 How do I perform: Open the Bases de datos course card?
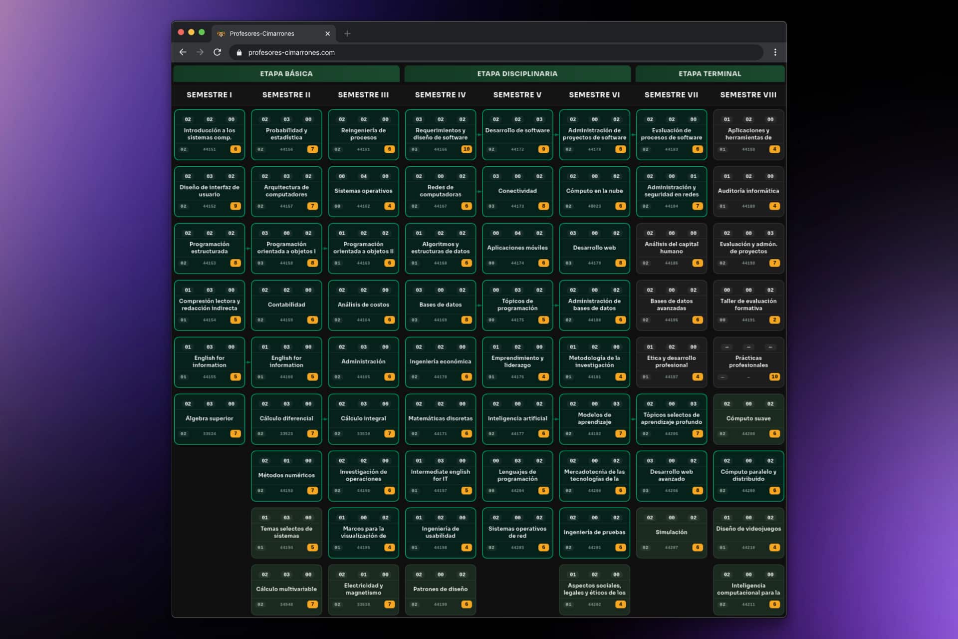click(x=441, y=305)
